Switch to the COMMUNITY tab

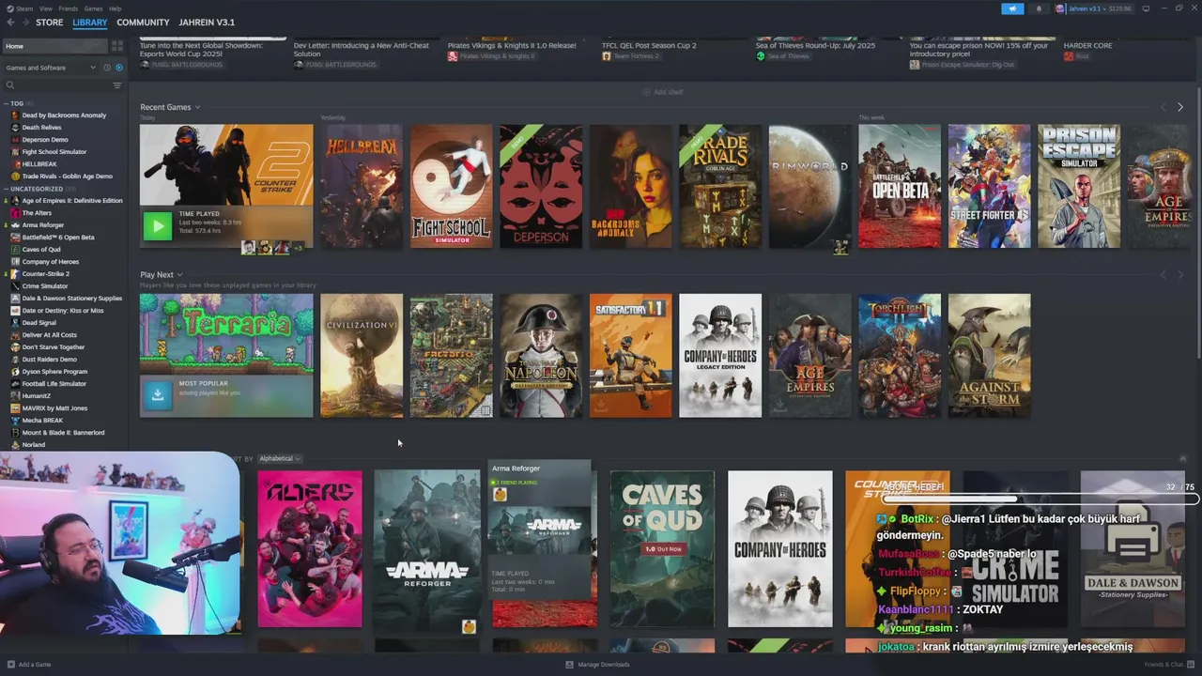click(143, 23)
